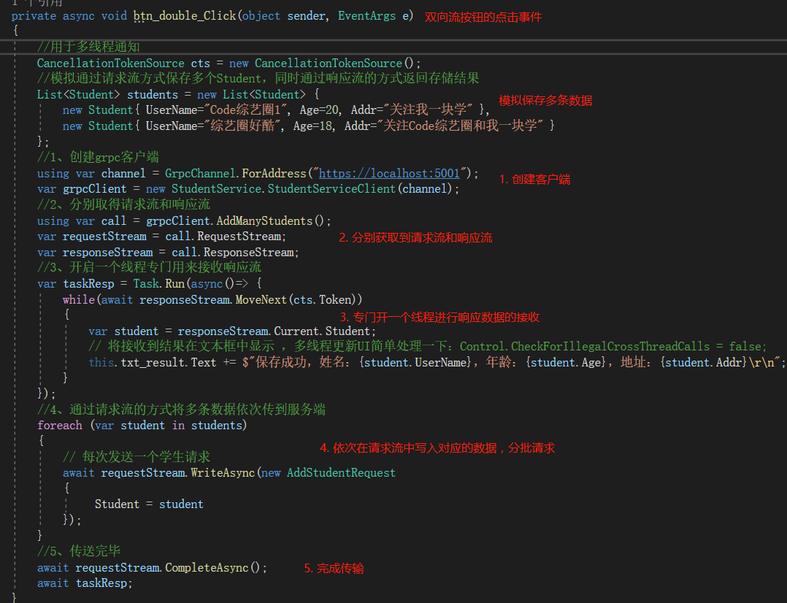Click call.RequestStream property access
Screen dimensions: 787x603
(223, 236)
